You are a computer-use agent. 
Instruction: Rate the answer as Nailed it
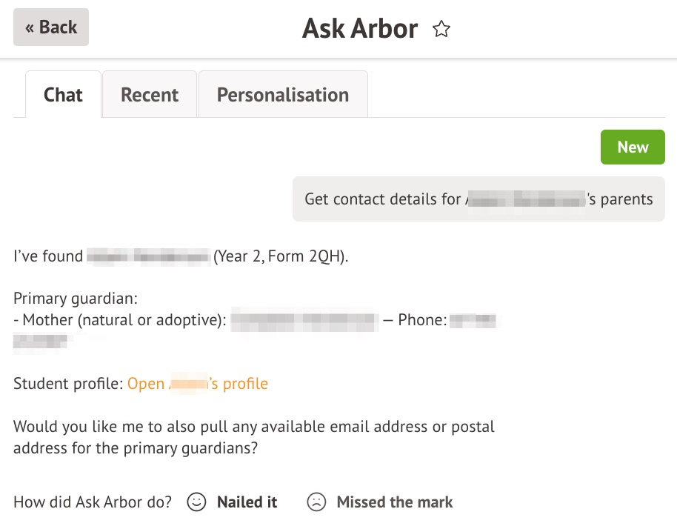247,502
